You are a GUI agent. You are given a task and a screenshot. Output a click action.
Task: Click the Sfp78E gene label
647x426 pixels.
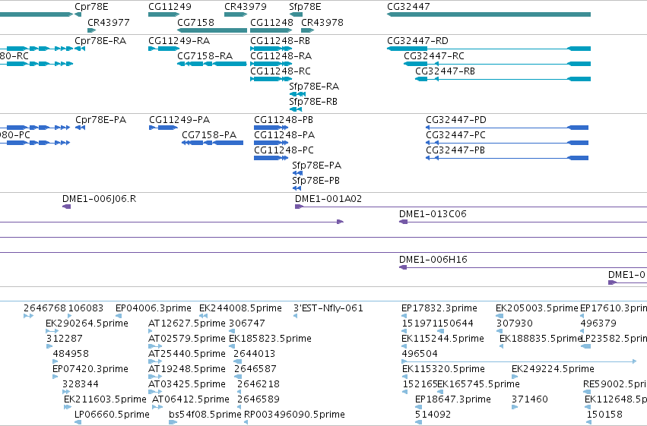click(x=305, y=7)
